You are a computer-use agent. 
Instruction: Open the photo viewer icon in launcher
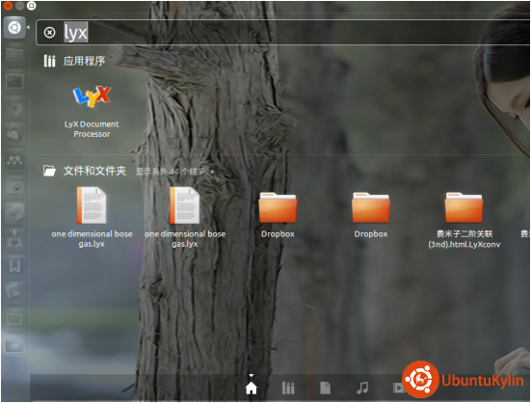(x=14, y=292)
